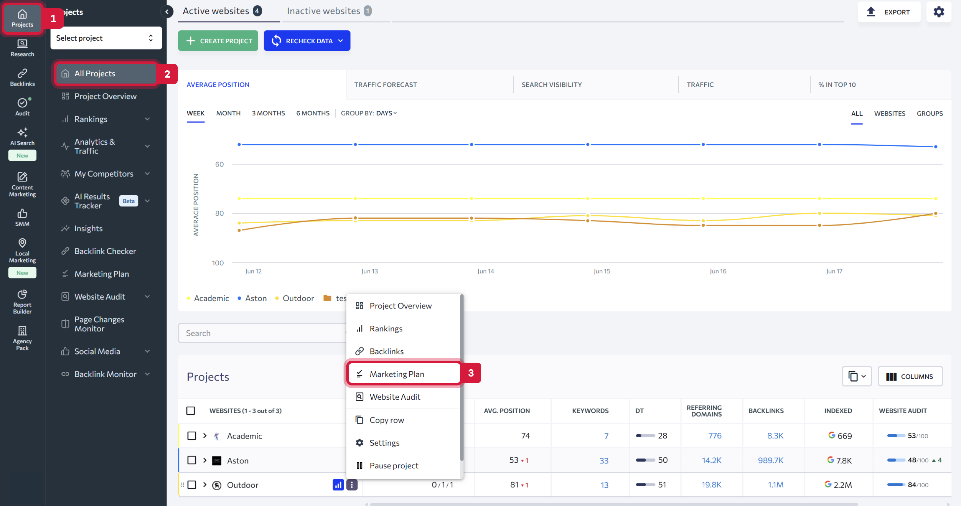This screenshot has height=506, width=961.
Task: Click the Recheck Data button
Action: point(307,41)
